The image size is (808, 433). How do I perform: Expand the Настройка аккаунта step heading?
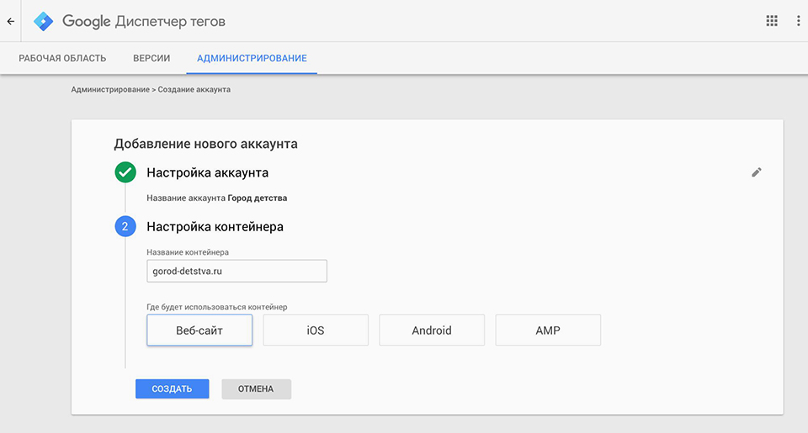click(x=207, y=172)
